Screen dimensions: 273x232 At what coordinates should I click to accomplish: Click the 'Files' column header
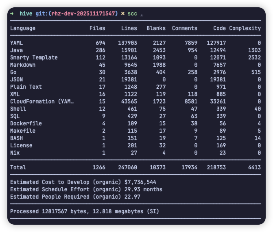(97, 28)
